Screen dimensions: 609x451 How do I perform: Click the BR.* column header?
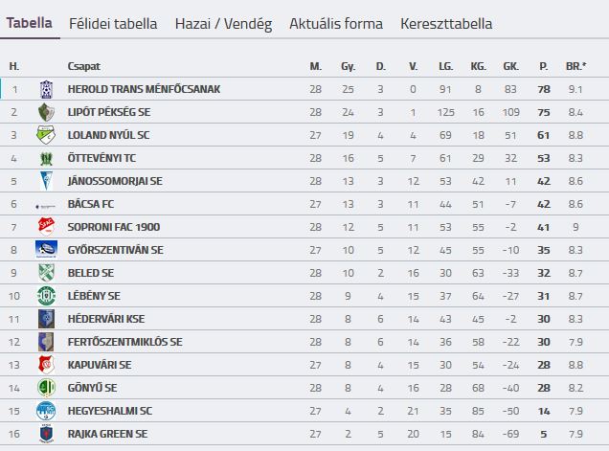[x=575, y=66]
